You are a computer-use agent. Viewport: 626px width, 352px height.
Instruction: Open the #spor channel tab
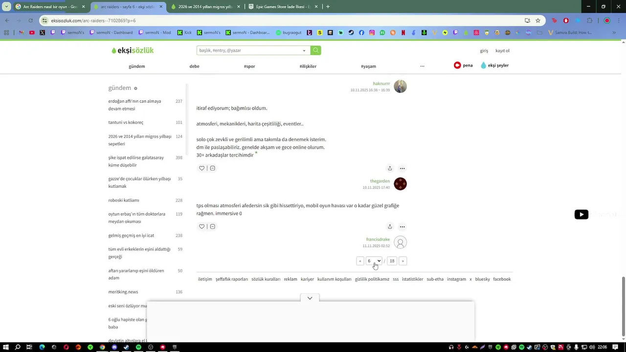(249, 66)
